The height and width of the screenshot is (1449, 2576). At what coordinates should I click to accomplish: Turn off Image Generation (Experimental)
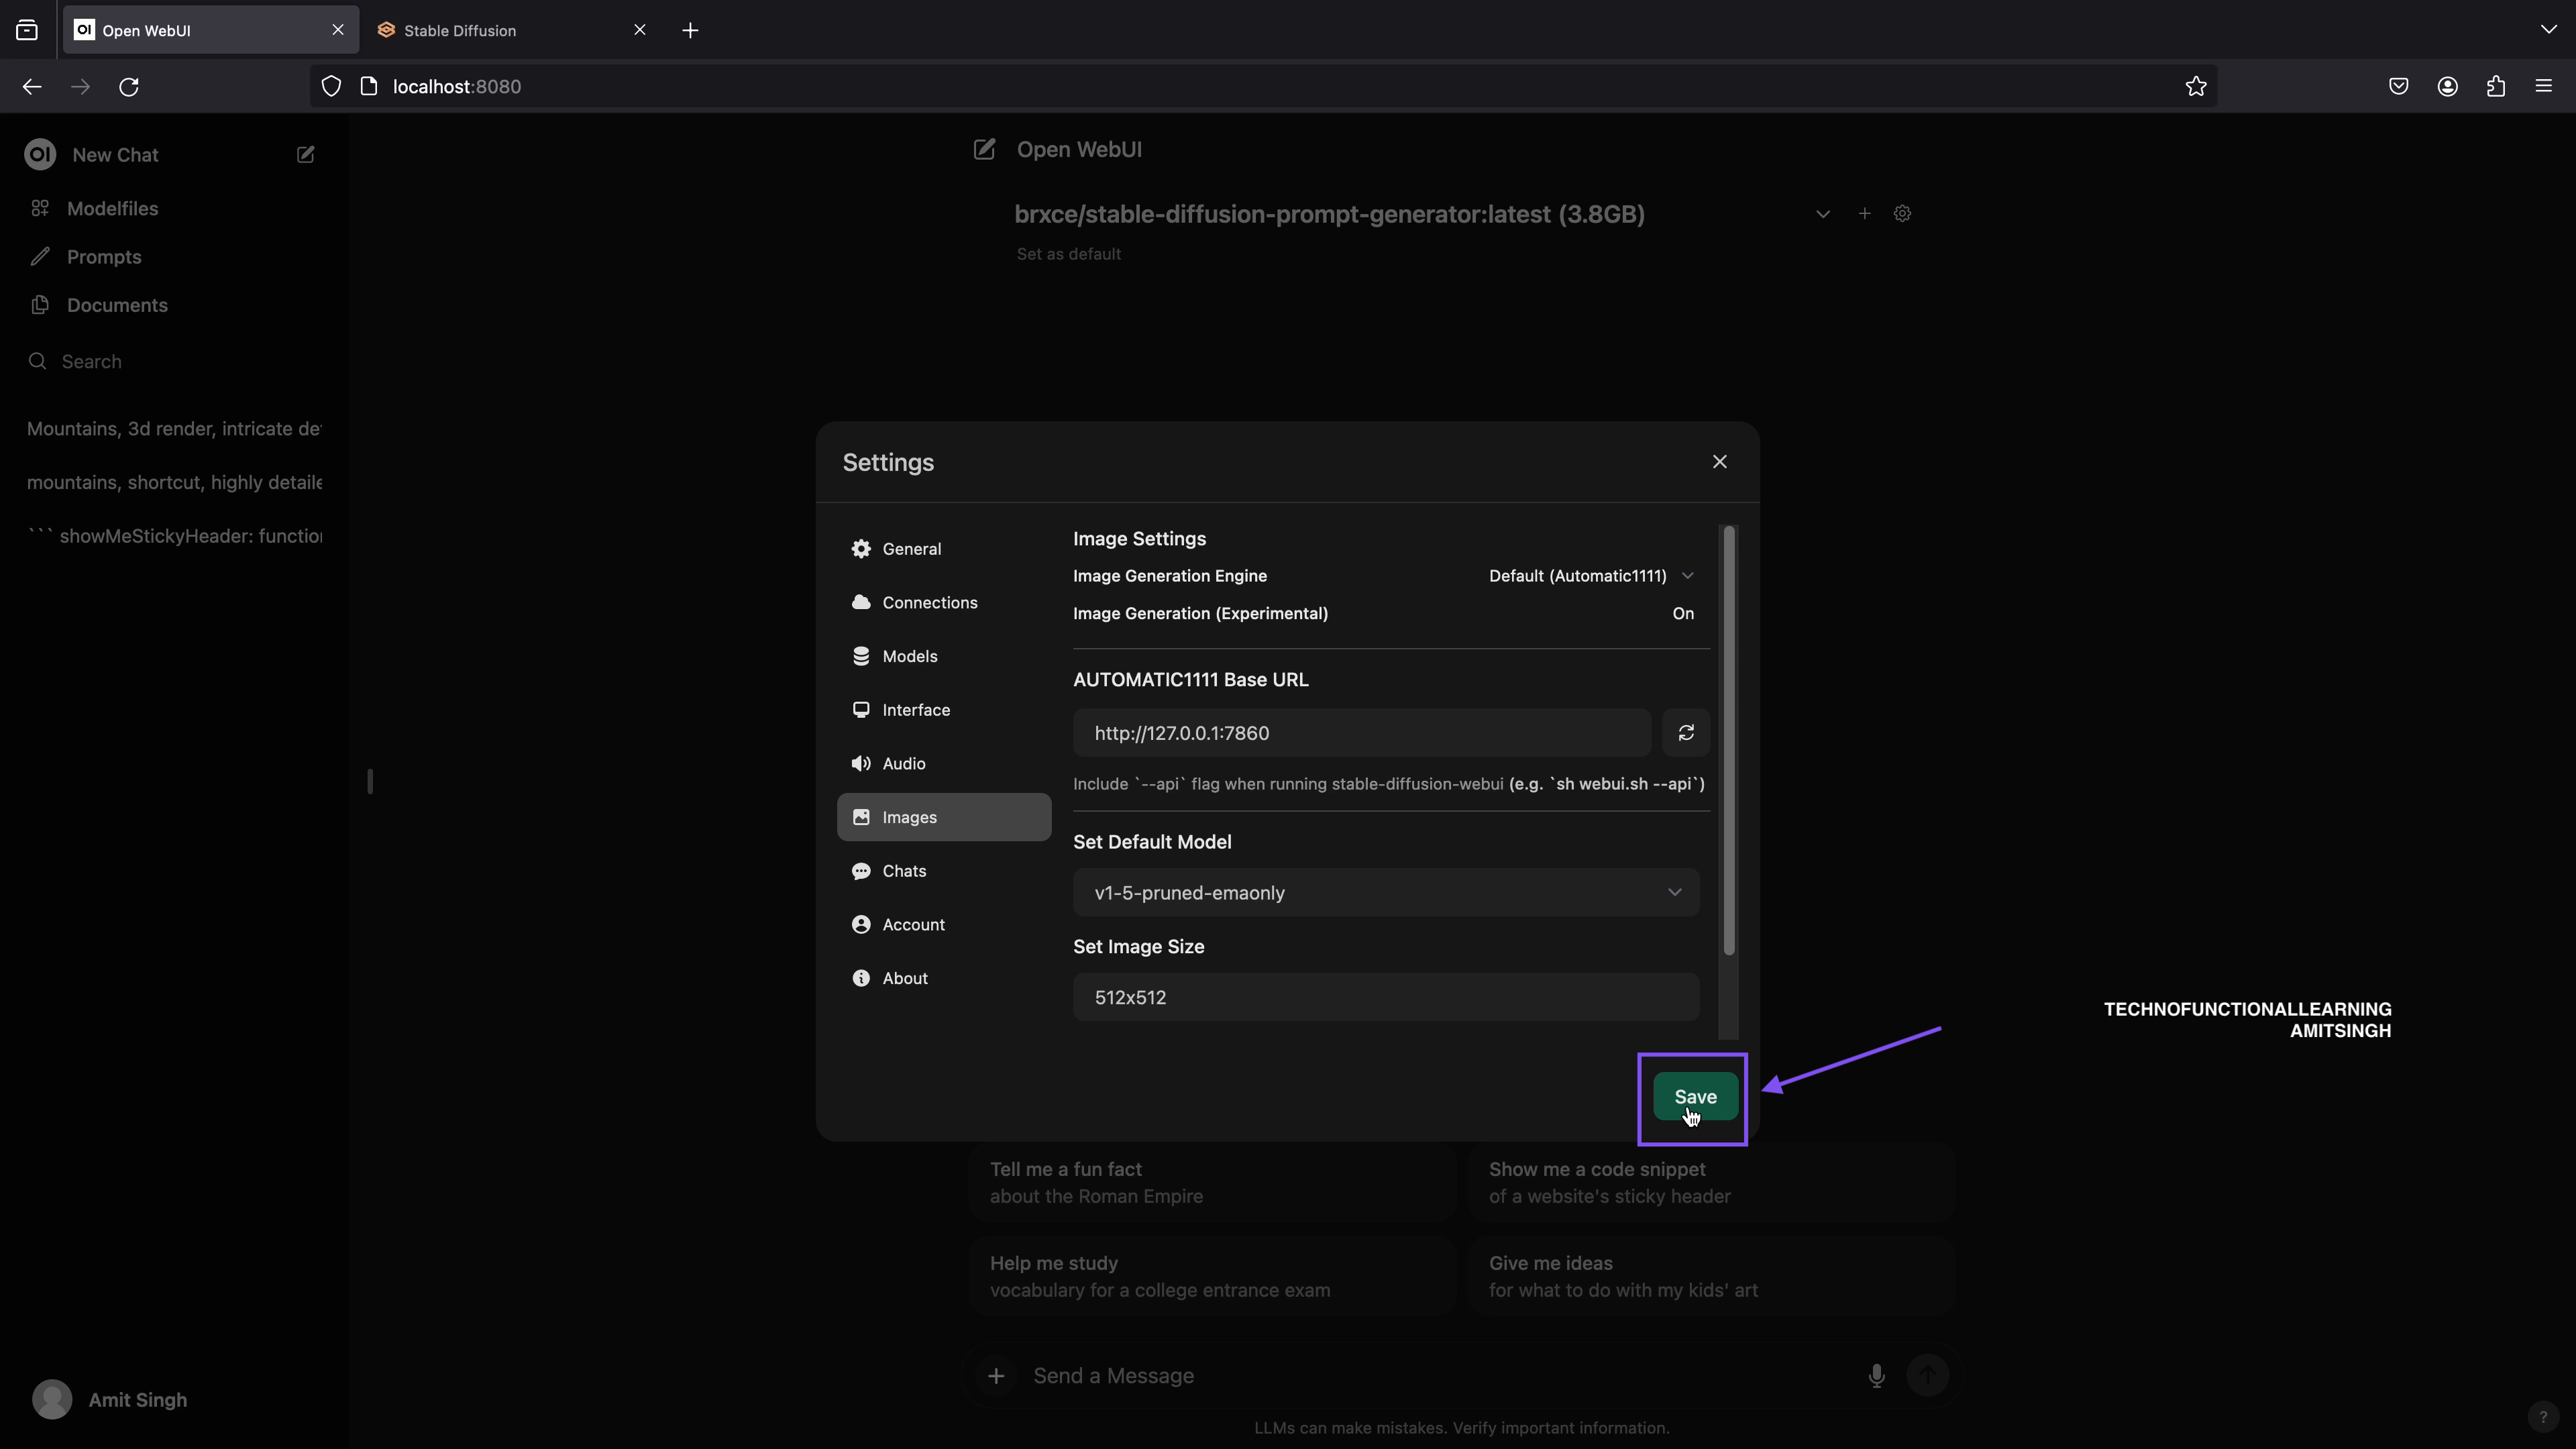click(1682, 613)
